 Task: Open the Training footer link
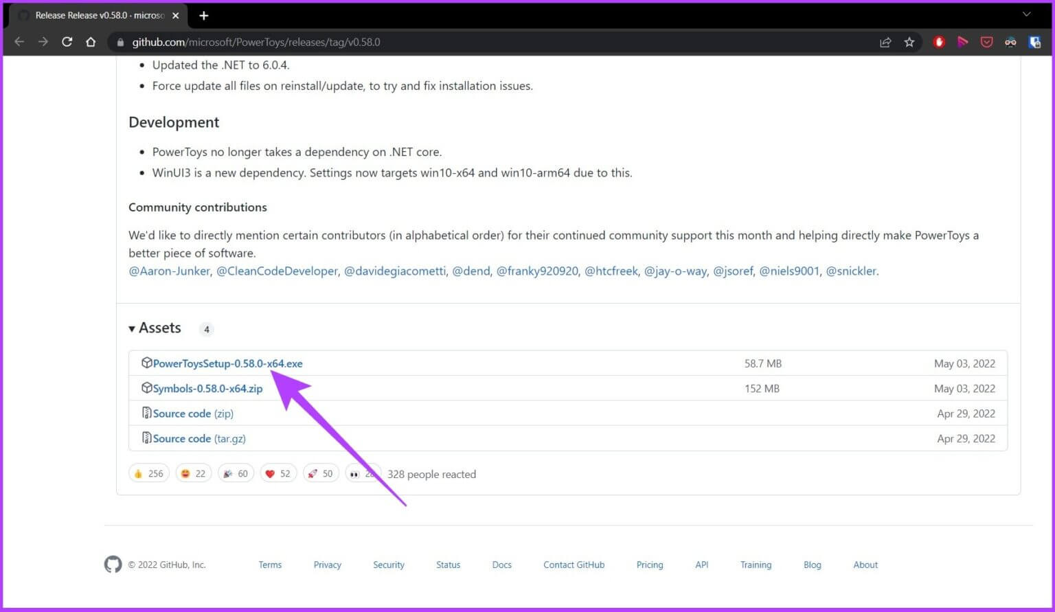(x=756, y=565)
